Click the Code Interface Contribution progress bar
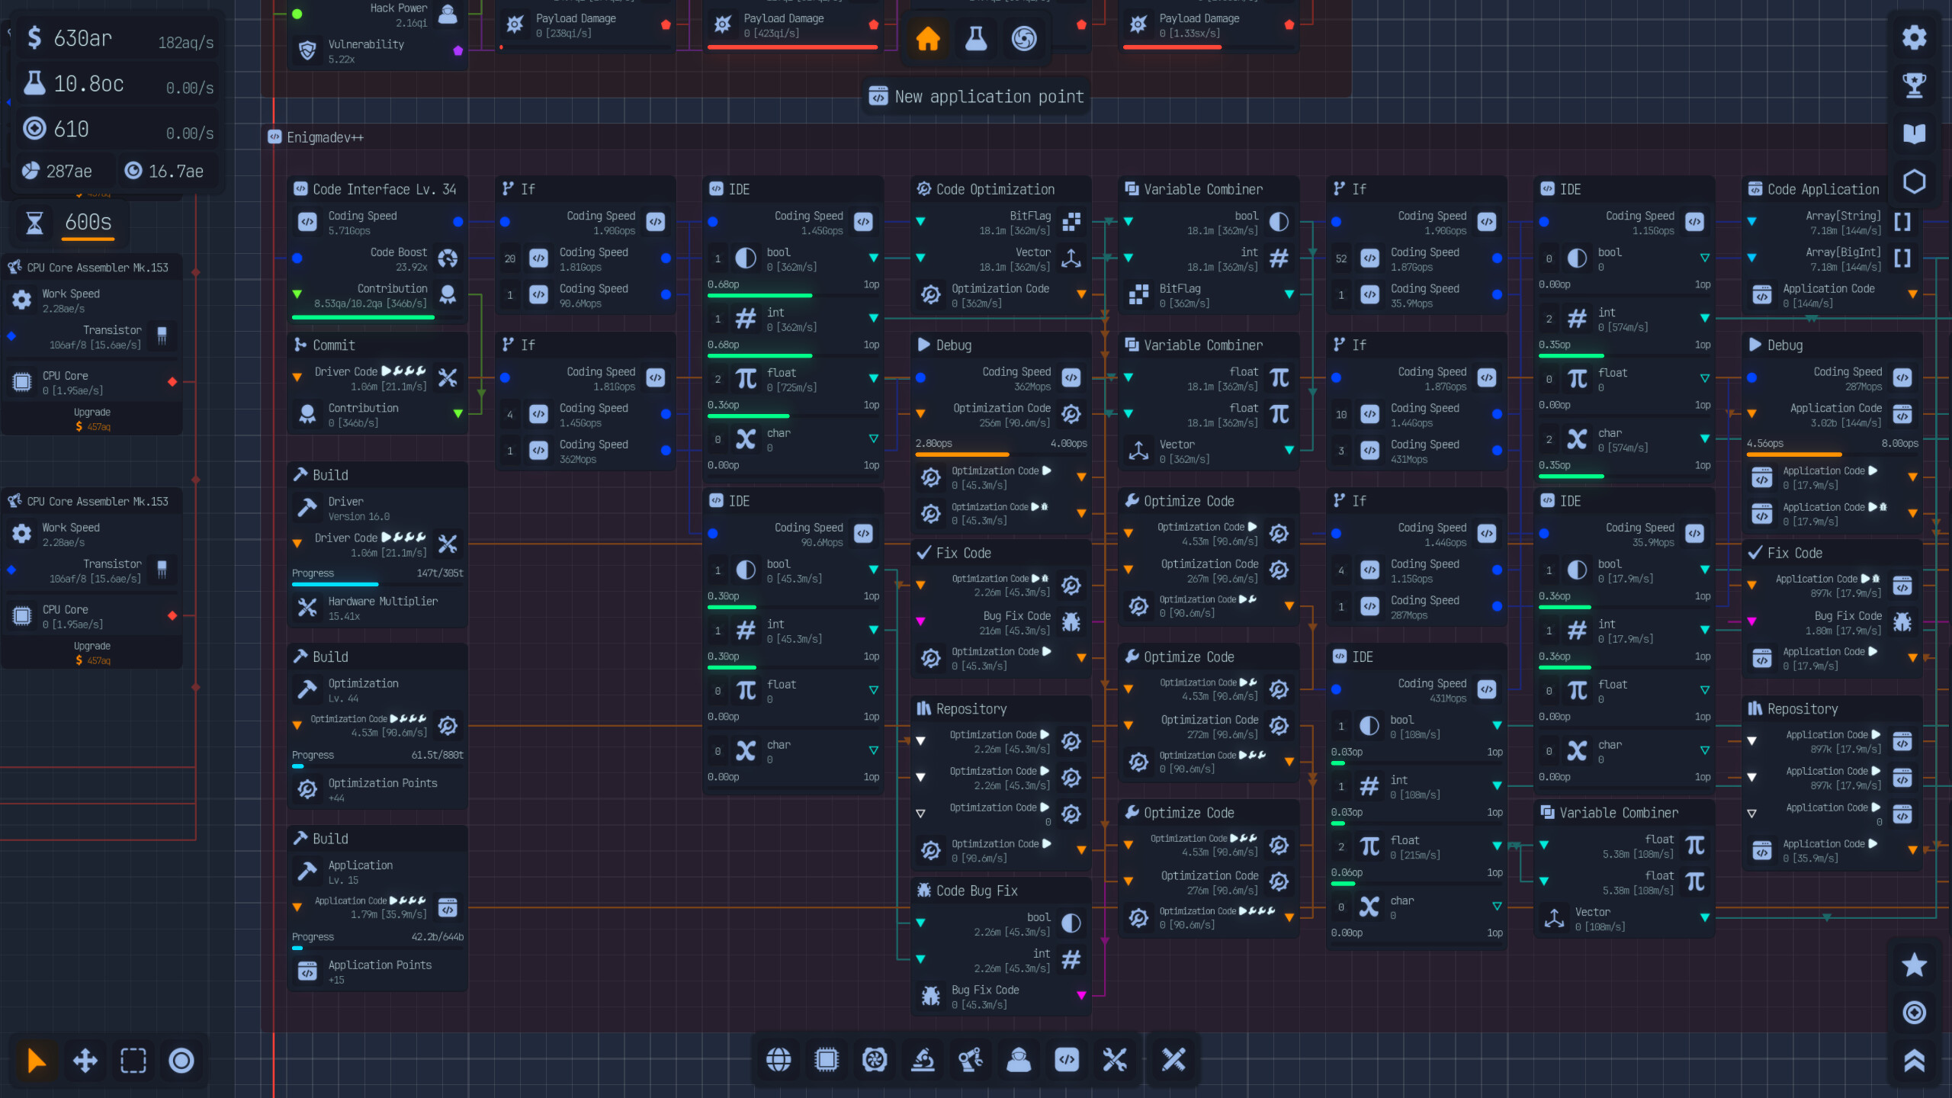 click(x=377, y=317)
